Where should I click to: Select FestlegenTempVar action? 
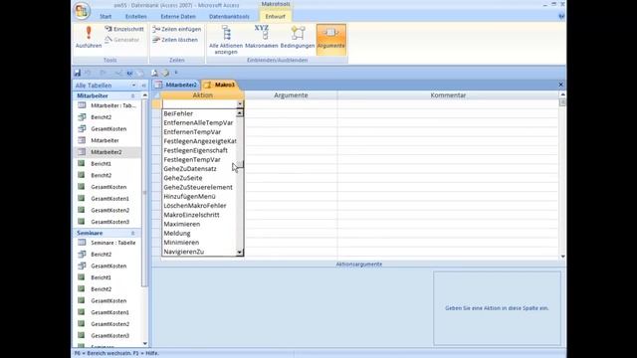click(199, 159)
